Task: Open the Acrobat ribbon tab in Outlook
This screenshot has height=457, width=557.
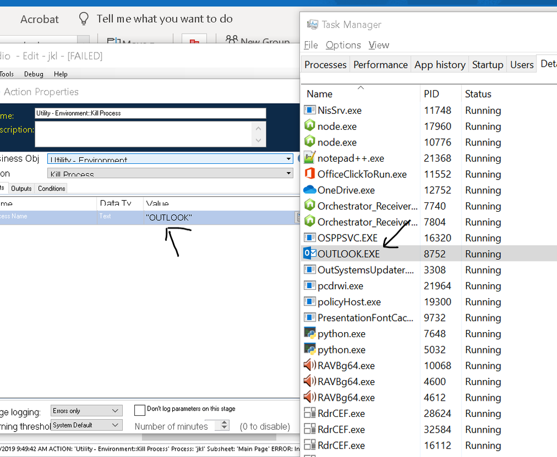Action: 40,19
